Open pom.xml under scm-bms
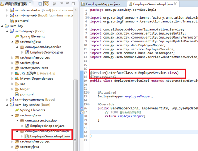The image size is (198, 151). point(22,21)
